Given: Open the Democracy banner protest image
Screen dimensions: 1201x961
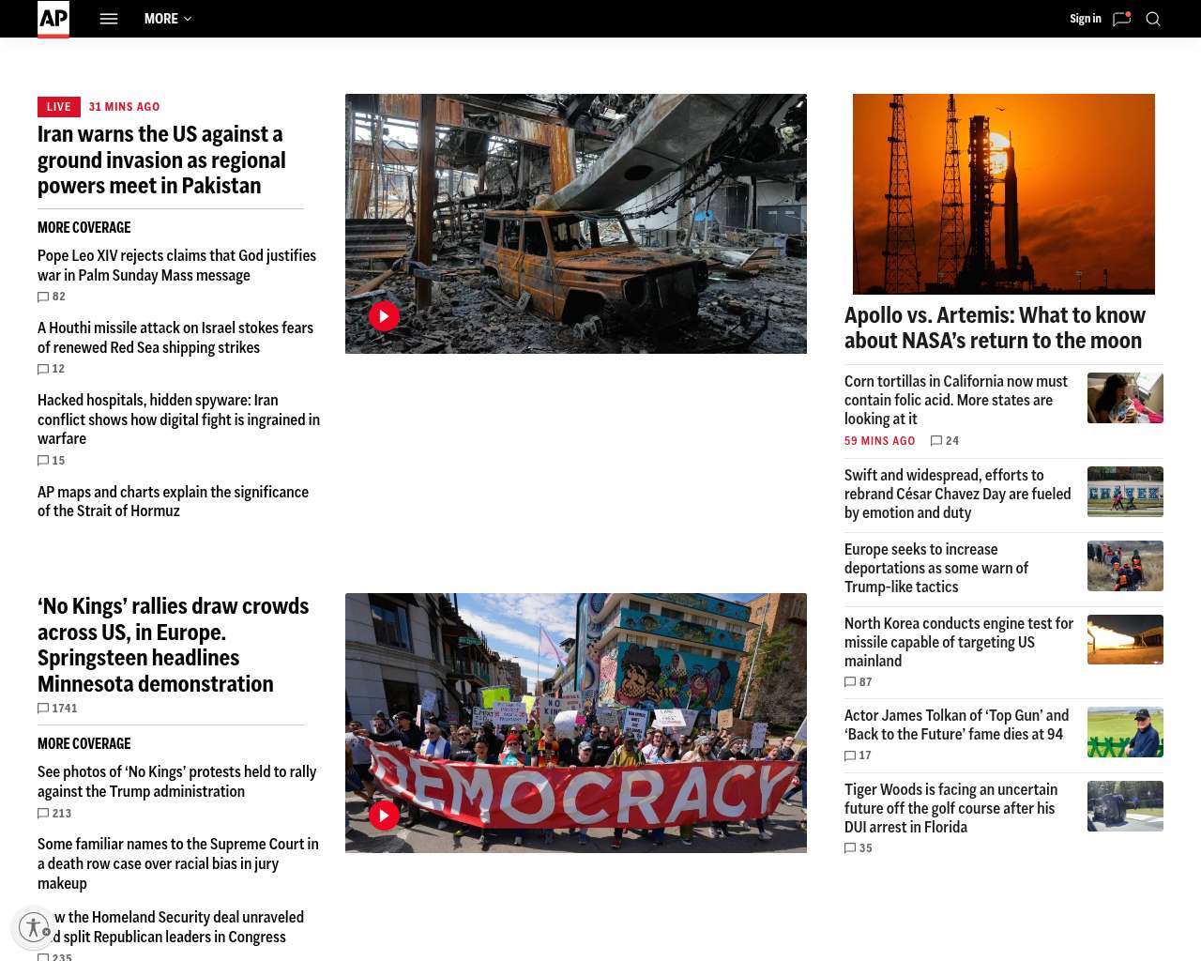Looking at the screenshot, I should coord(576,723).
